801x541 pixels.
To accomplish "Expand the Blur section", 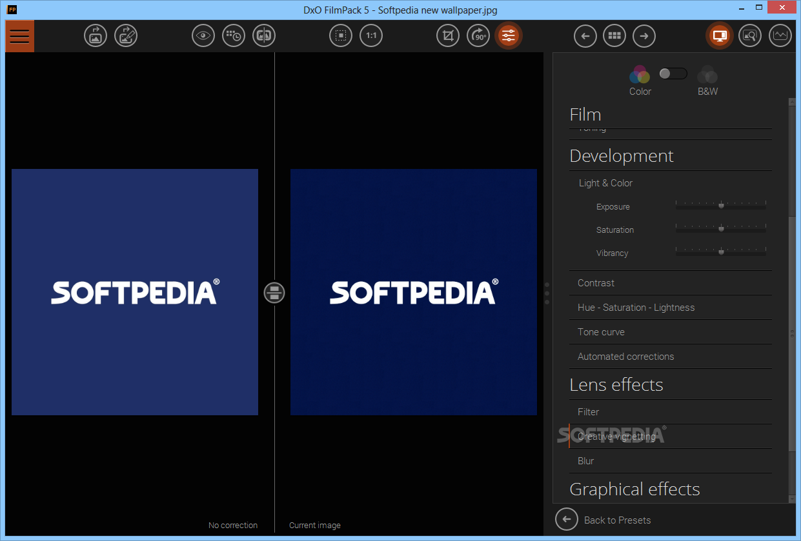I will point(671,461).
